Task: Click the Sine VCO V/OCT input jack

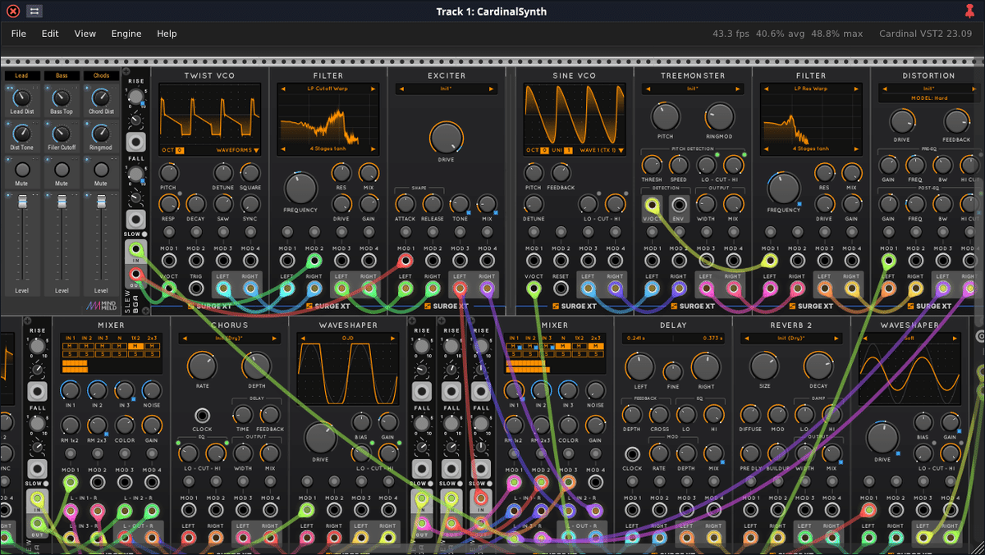Action: [534, 288]
